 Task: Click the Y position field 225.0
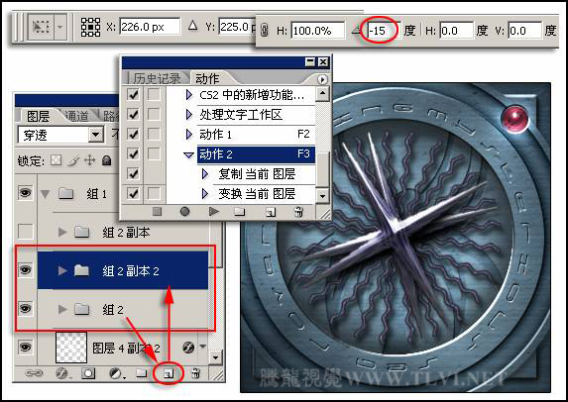coord(237,27)
